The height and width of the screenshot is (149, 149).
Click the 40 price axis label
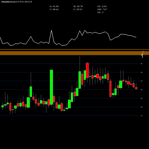click(142, 72)
